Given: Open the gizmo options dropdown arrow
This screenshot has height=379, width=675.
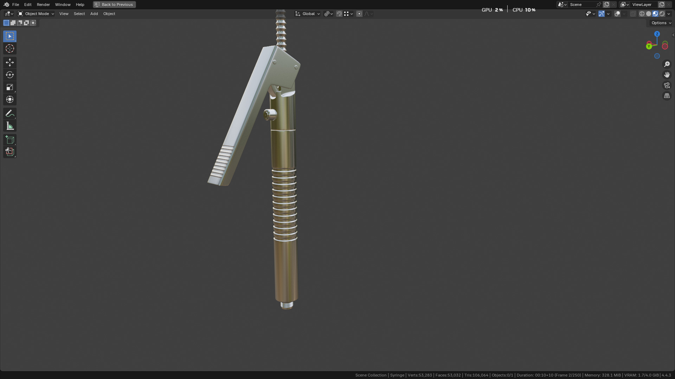Looking at the screenshot, I should point(608,14).
